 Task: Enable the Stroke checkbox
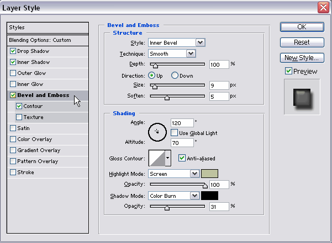coord(13,172)
